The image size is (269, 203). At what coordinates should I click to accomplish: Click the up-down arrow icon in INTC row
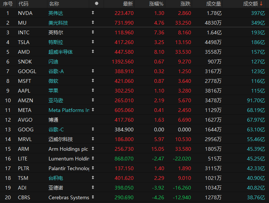click(93, 32)
